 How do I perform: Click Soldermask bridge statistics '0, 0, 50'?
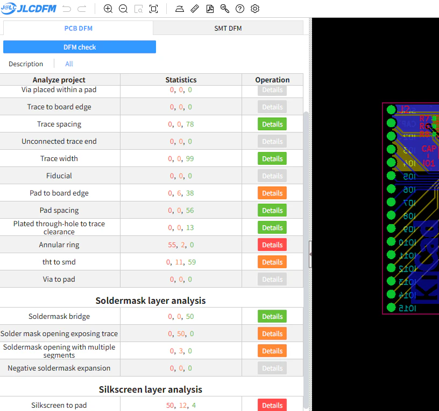point(181,316)
